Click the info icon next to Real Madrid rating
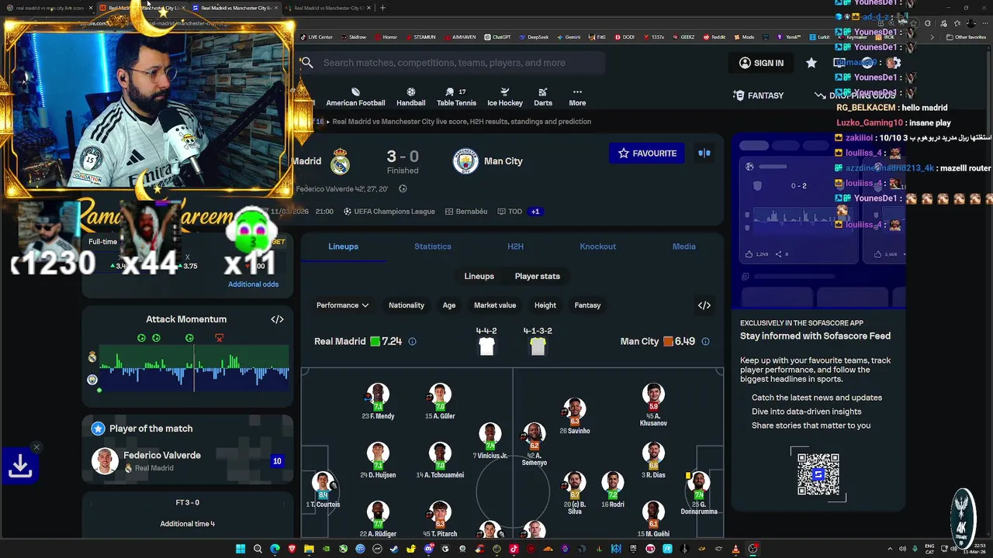 pos(412,342)
